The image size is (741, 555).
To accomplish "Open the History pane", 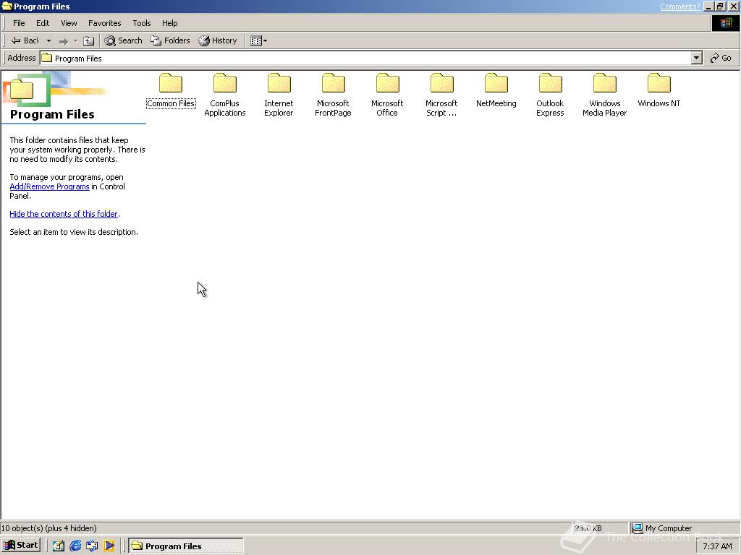I will [x=218, y=40].
